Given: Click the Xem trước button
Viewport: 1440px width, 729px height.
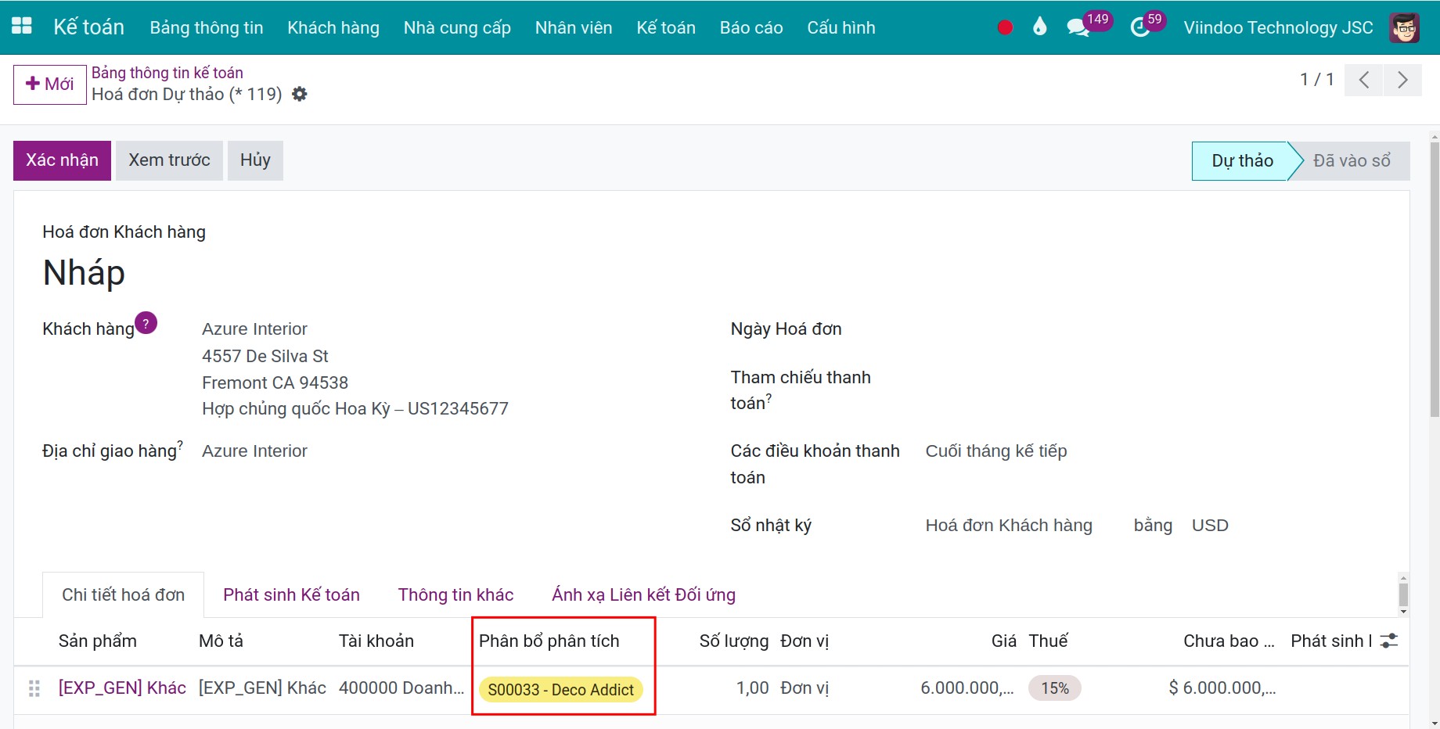Looking at the screenshot, I should (x=169, y=160).
